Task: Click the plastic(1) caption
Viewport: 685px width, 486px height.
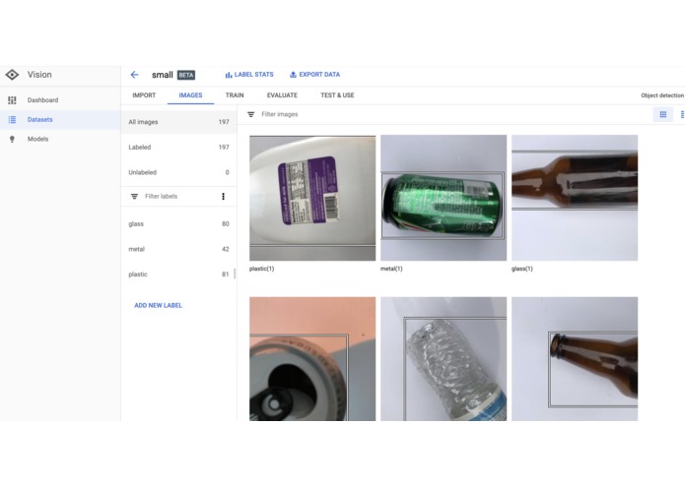Action: [x=262, y=269]
